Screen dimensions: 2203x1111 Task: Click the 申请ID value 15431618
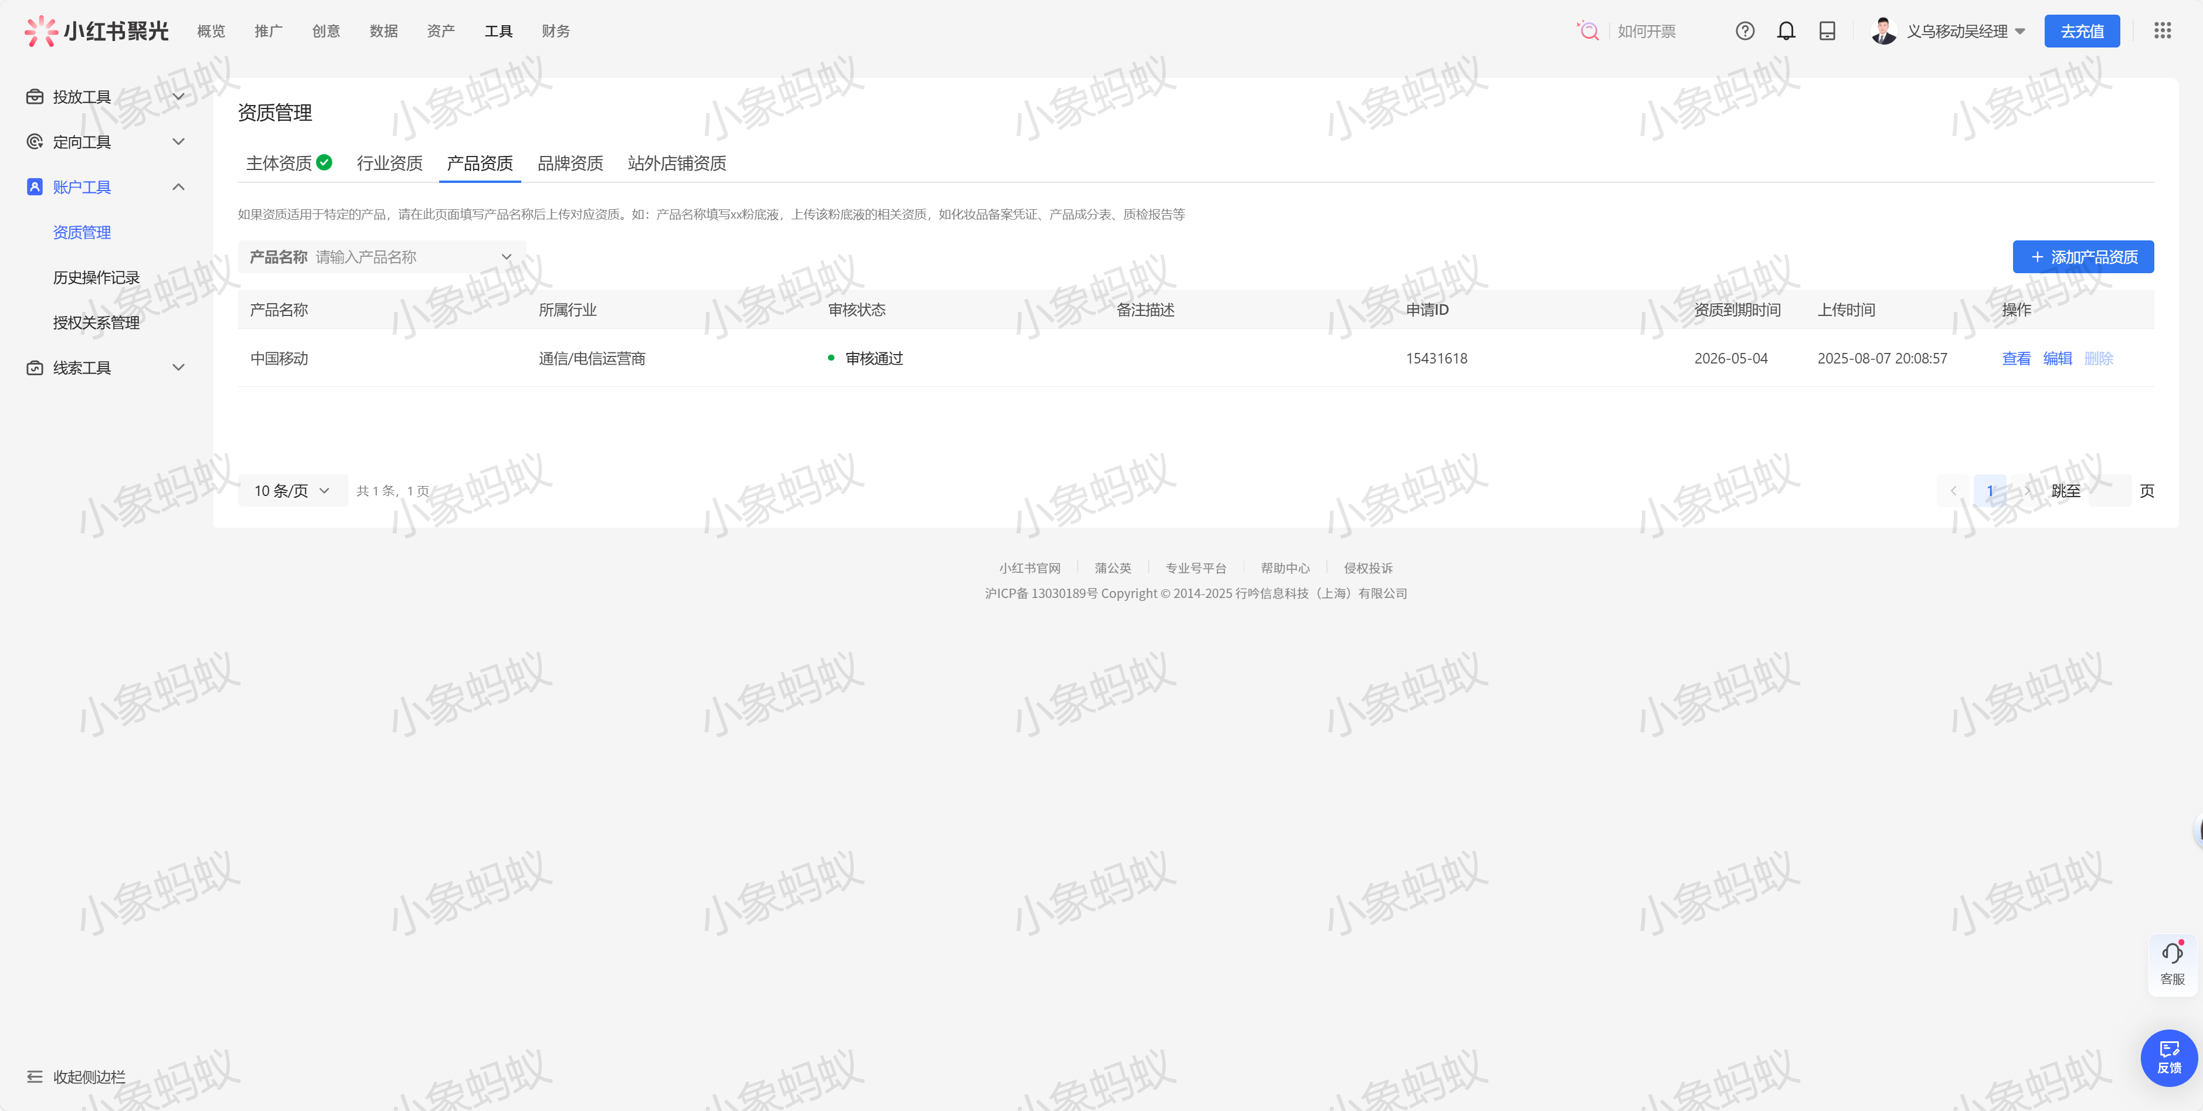tap(1436, 358)
